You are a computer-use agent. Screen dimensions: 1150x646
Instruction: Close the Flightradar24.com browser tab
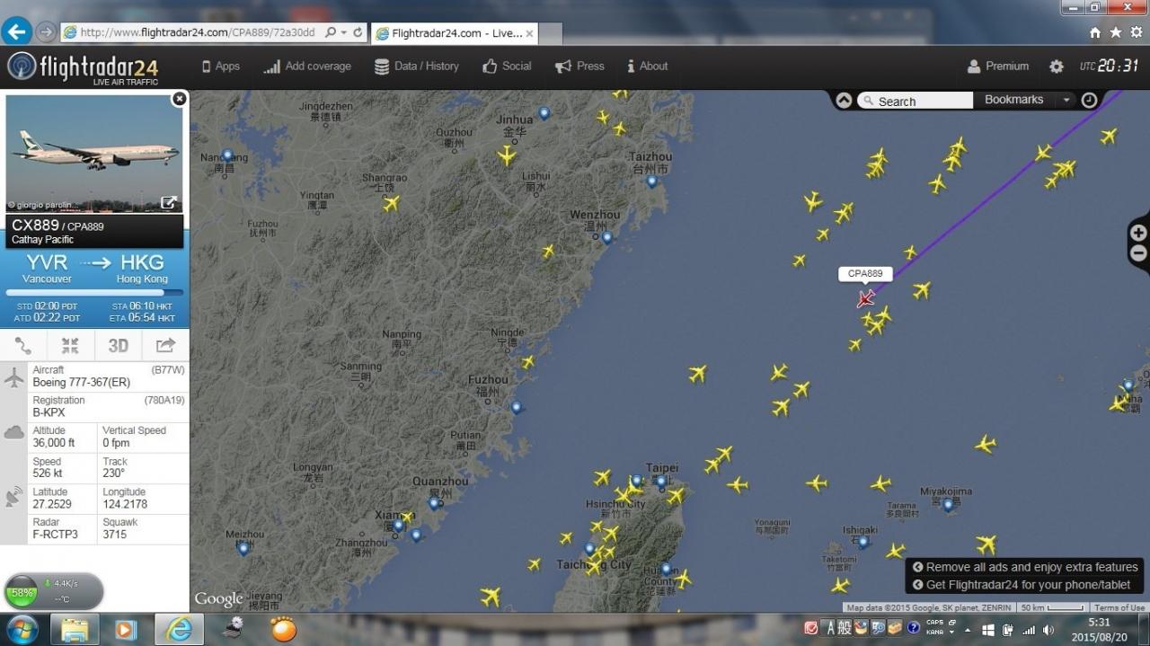click(529, 33)
